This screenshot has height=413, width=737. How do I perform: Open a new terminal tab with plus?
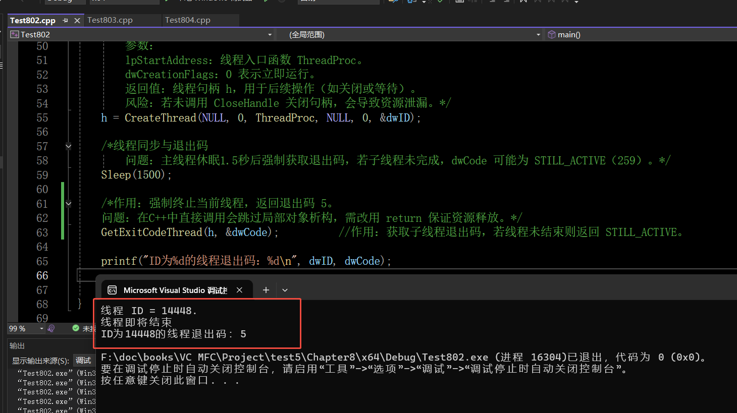pos(266,290)
